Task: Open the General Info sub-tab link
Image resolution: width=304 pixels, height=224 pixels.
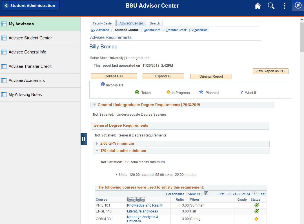Action: [152, 30]
